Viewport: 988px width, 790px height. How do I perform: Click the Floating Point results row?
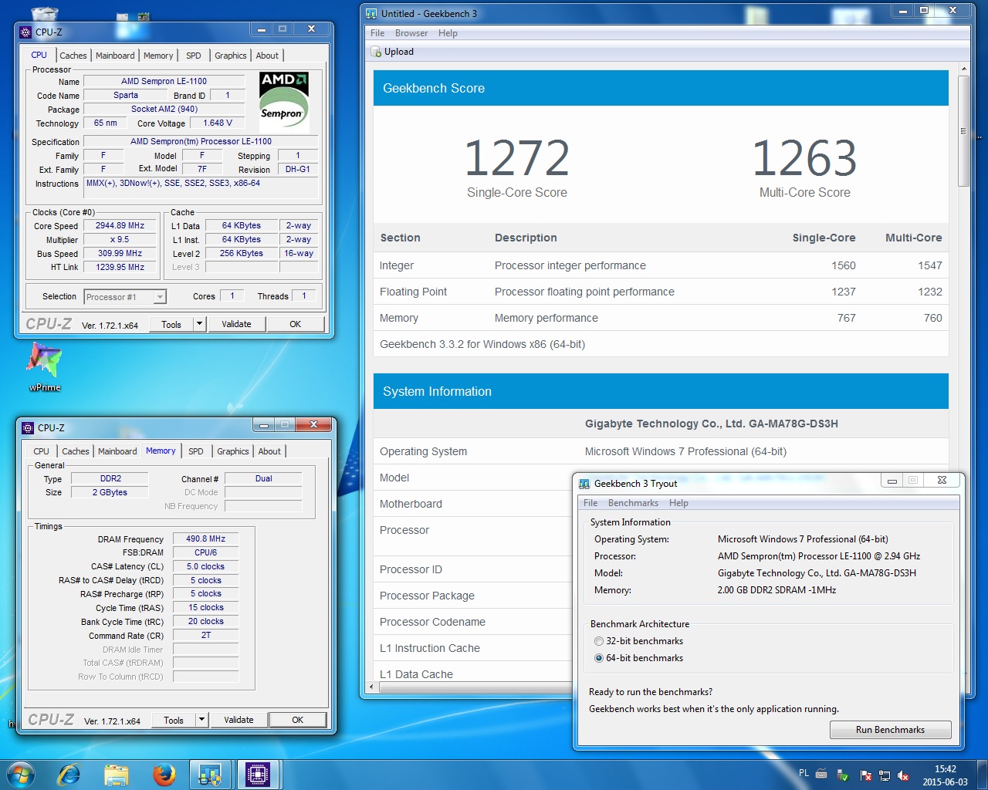tap(661, 292)
